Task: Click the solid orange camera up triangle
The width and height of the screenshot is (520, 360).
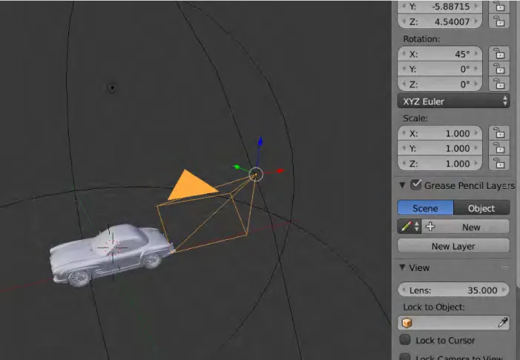Action: coord(191,186)
